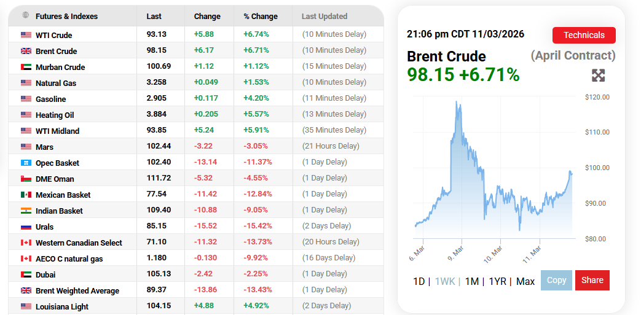Screen dimensions: 641x315
Task: Click the Indian flag beside Indian Basket
Action: coord(26,211)
